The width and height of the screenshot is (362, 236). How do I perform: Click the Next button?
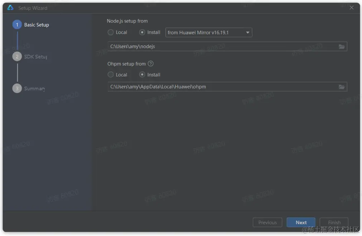pos(301,222)
